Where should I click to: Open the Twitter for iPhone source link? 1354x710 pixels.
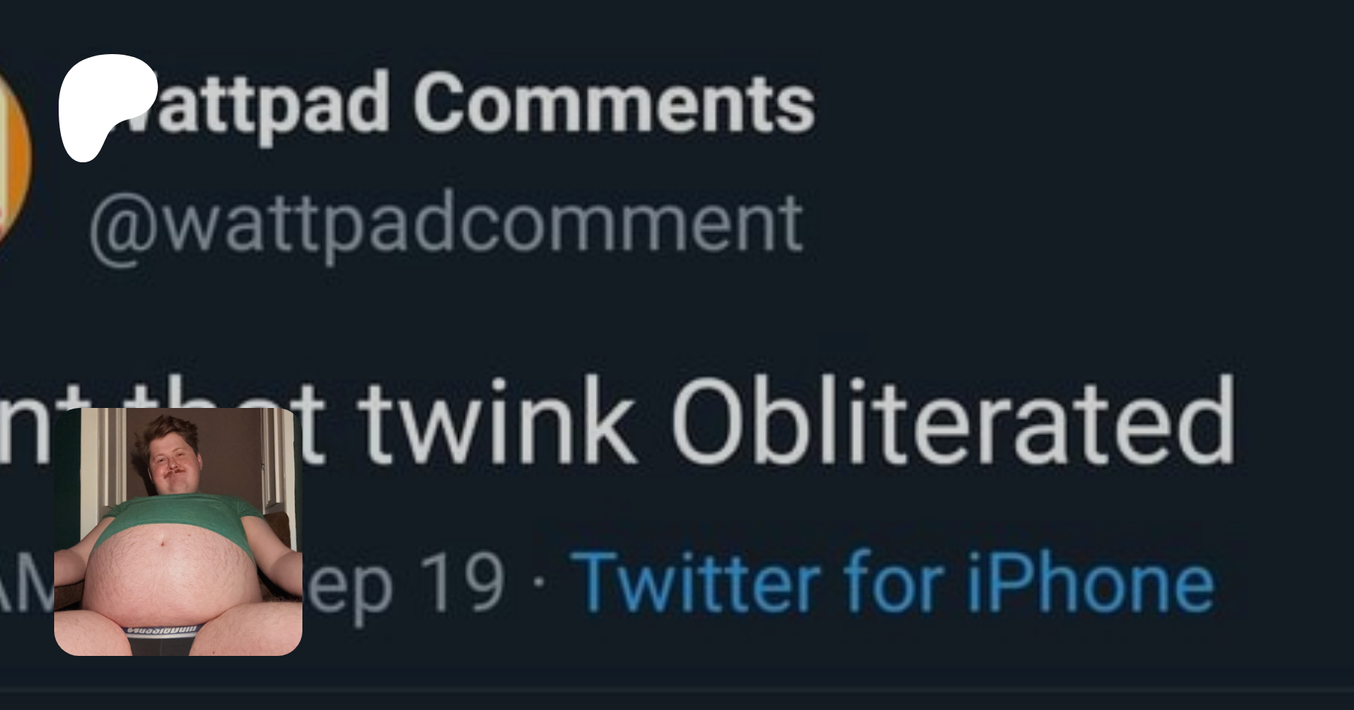895,582
